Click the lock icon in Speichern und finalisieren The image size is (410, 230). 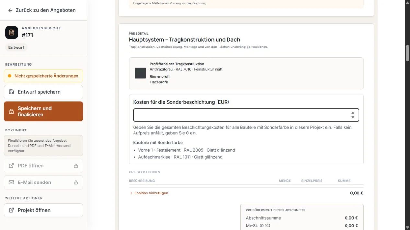pyautogui.click(x=11, y=111)
